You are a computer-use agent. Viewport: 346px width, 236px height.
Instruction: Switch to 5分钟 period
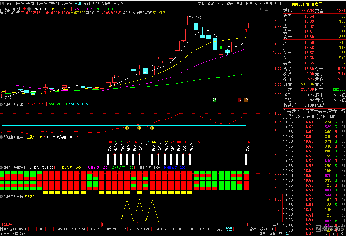pyautogui.click(x=30, y=4)
